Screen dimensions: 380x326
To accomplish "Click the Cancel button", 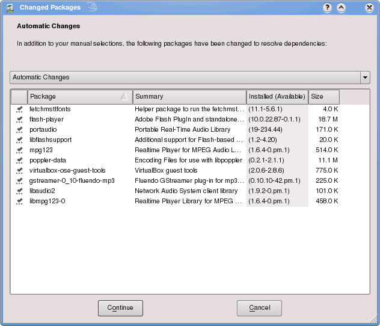I will click(x=259, y=308).
